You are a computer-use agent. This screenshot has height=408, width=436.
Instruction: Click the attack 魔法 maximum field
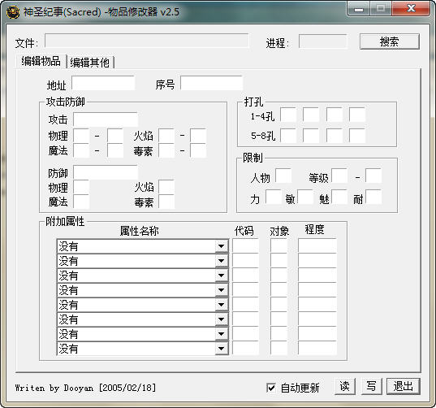click(115, 150)
